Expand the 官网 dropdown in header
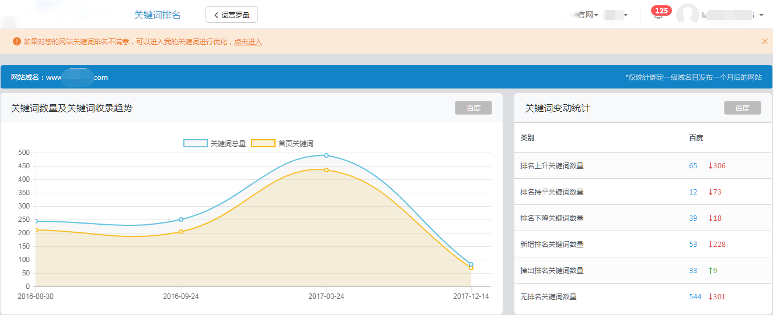Viewport: 773px width, 315px height. (587, 15)
